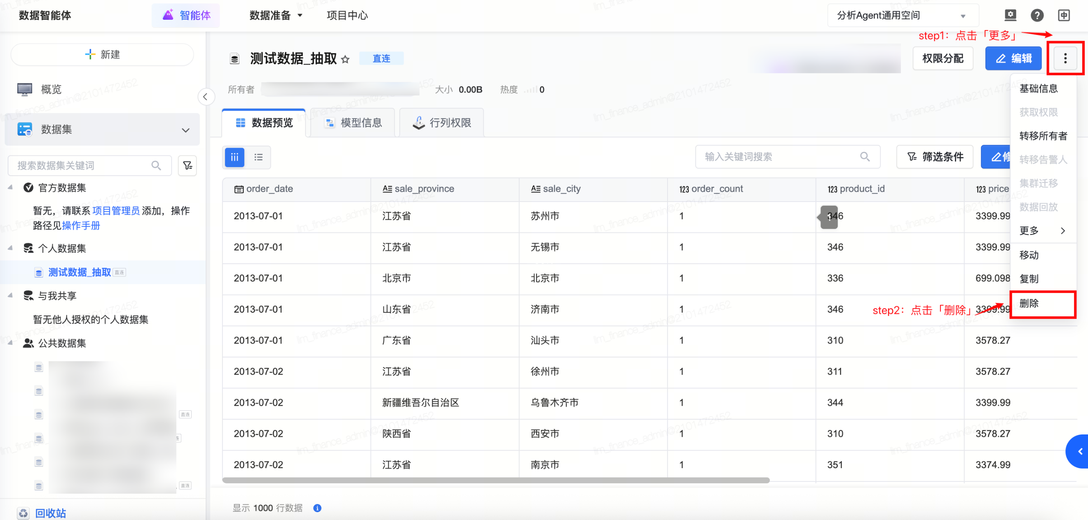This screenshot has width=1088, height=520.
Task: Click the help question mark icon
Action: 1036,16
